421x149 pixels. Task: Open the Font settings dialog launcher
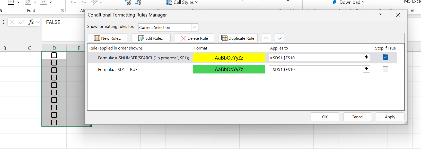tap(63, 11)
